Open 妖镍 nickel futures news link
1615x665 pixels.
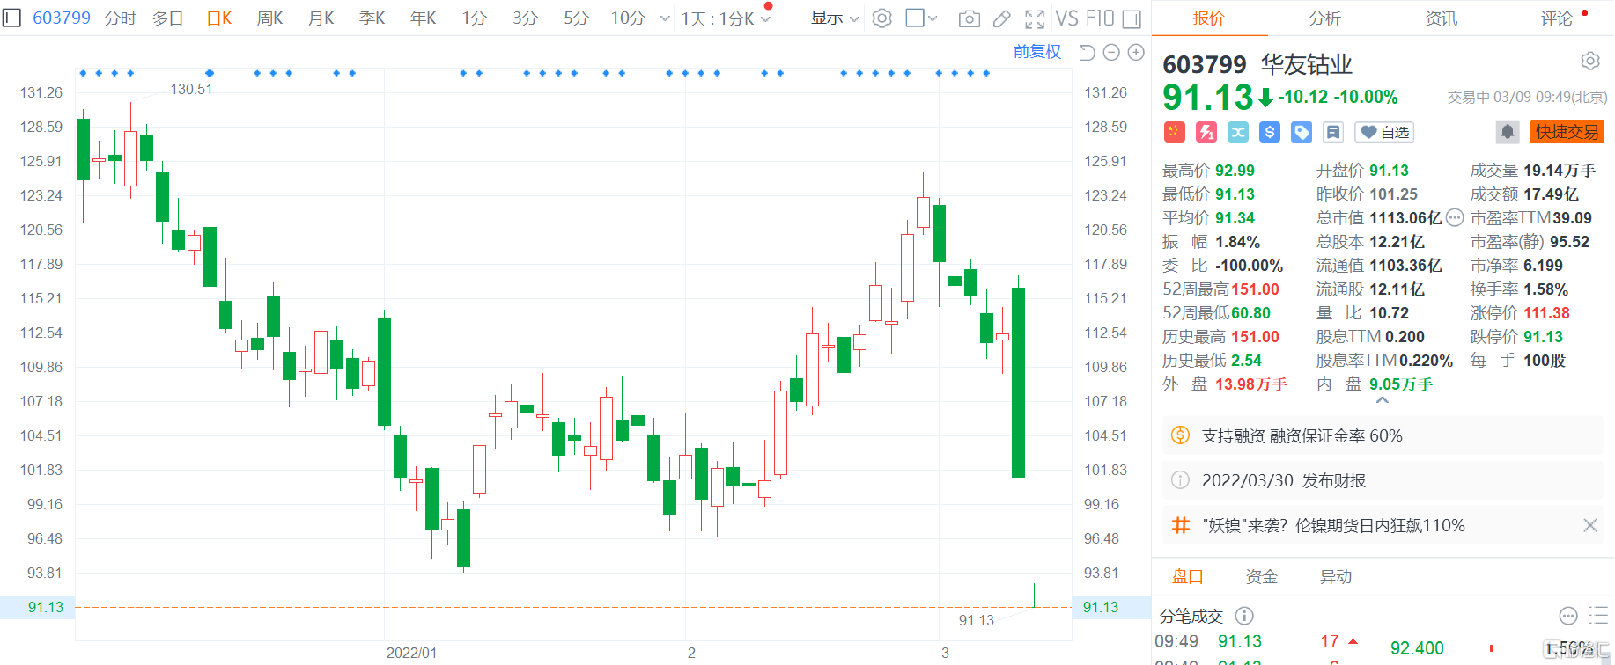[1333, 525]
